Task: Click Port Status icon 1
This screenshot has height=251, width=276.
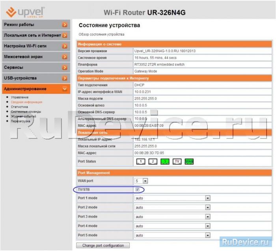Action: tap(141, 162)
